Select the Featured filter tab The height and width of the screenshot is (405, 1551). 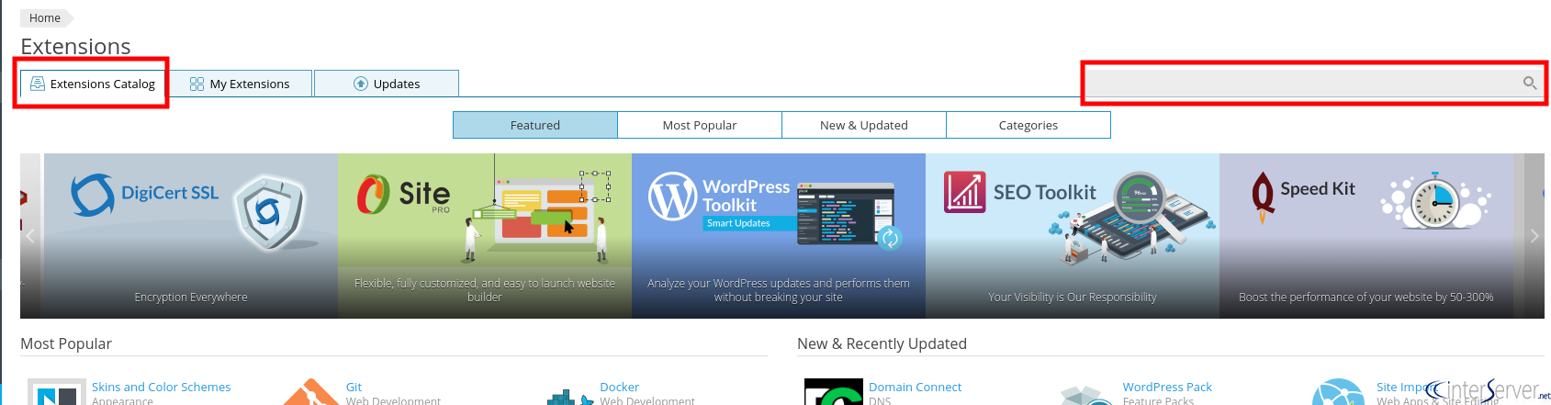(535, 125)
